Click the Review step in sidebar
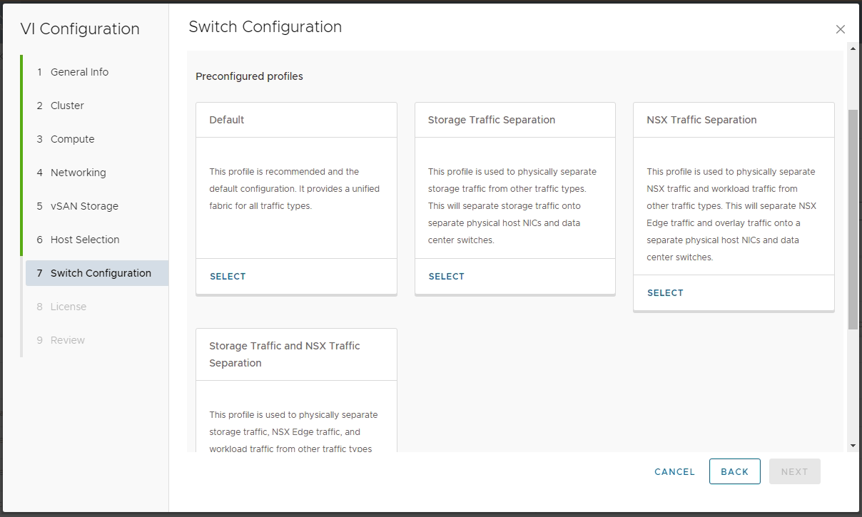862x517 pixels. (x=67, y=340)
